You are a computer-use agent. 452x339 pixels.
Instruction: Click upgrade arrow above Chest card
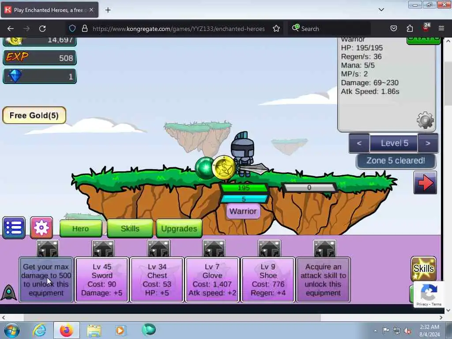pyautogui.click(x=158, y=249)
